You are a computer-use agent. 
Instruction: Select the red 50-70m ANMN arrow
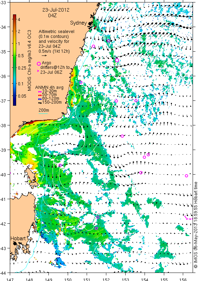[40, 95]
